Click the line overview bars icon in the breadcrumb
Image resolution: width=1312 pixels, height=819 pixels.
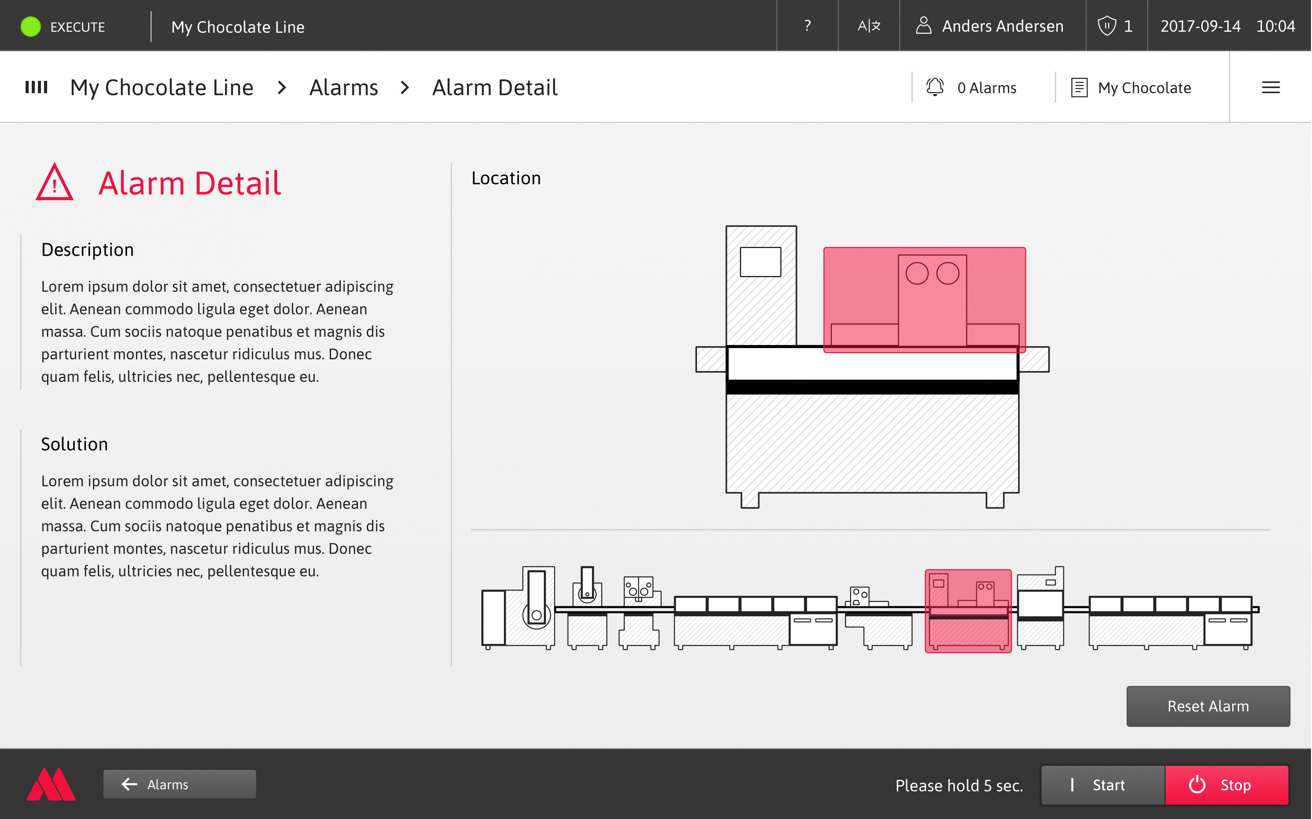coord(36,87)
